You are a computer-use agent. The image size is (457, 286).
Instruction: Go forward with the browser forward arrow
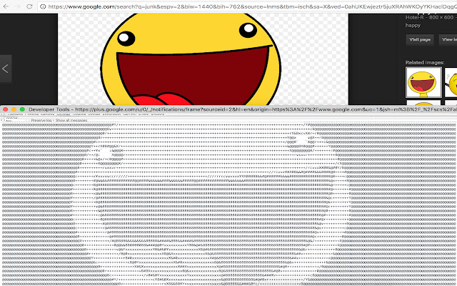(17, 6)
